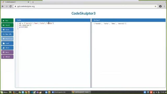
Task: Click the clock showing 17:45
Action: click(162, 92)
